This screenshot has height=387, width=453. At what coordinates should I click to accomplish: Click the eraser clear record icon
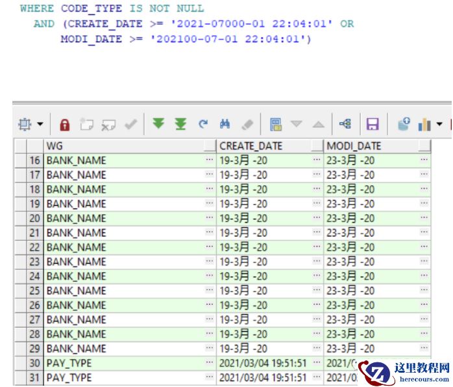pos(247,125)
